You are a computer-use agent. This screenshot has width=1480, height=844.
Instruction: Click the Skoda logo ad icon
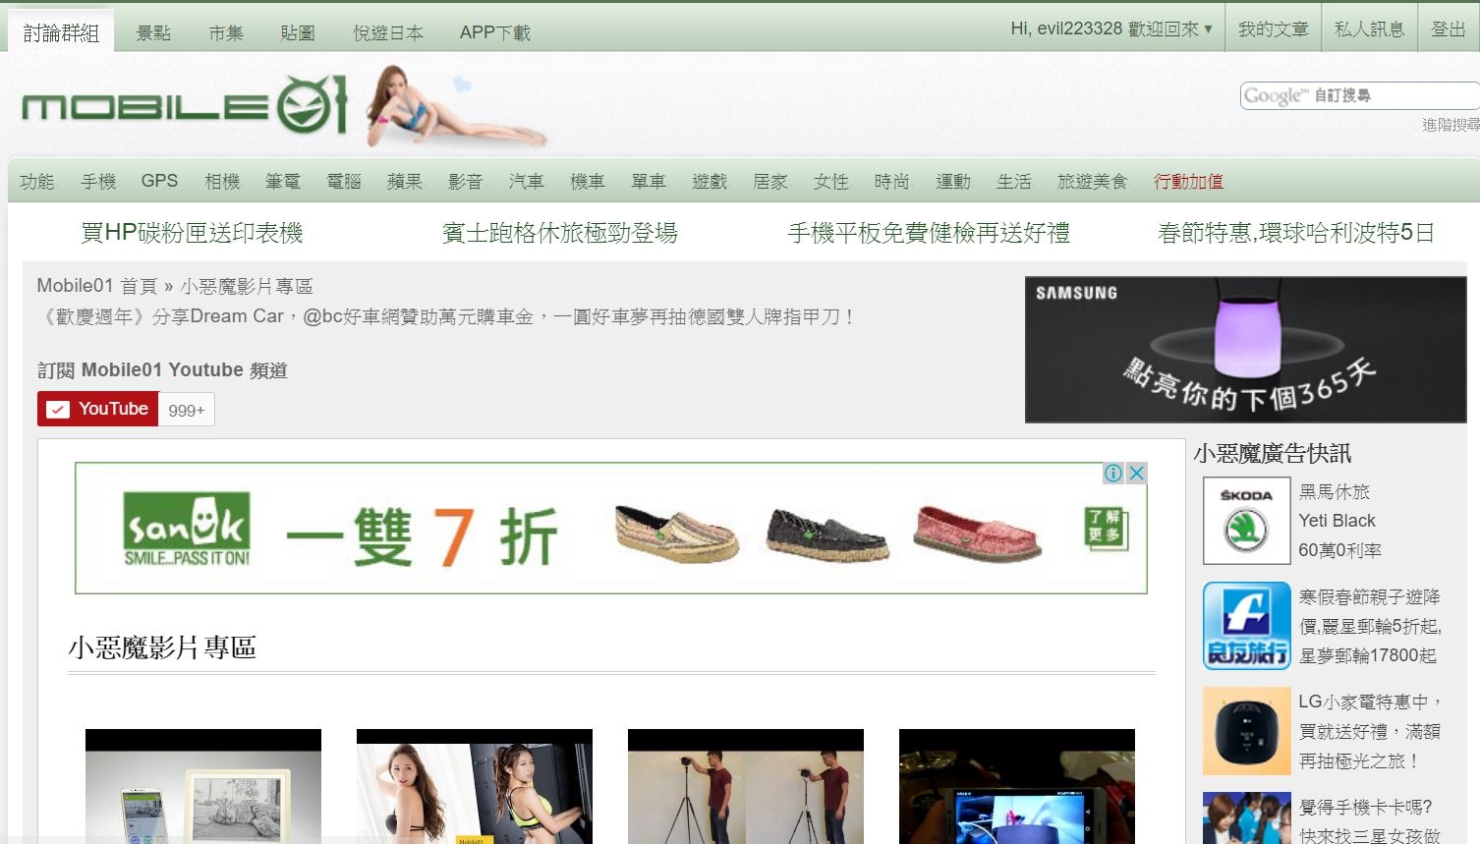point(1246,521)
